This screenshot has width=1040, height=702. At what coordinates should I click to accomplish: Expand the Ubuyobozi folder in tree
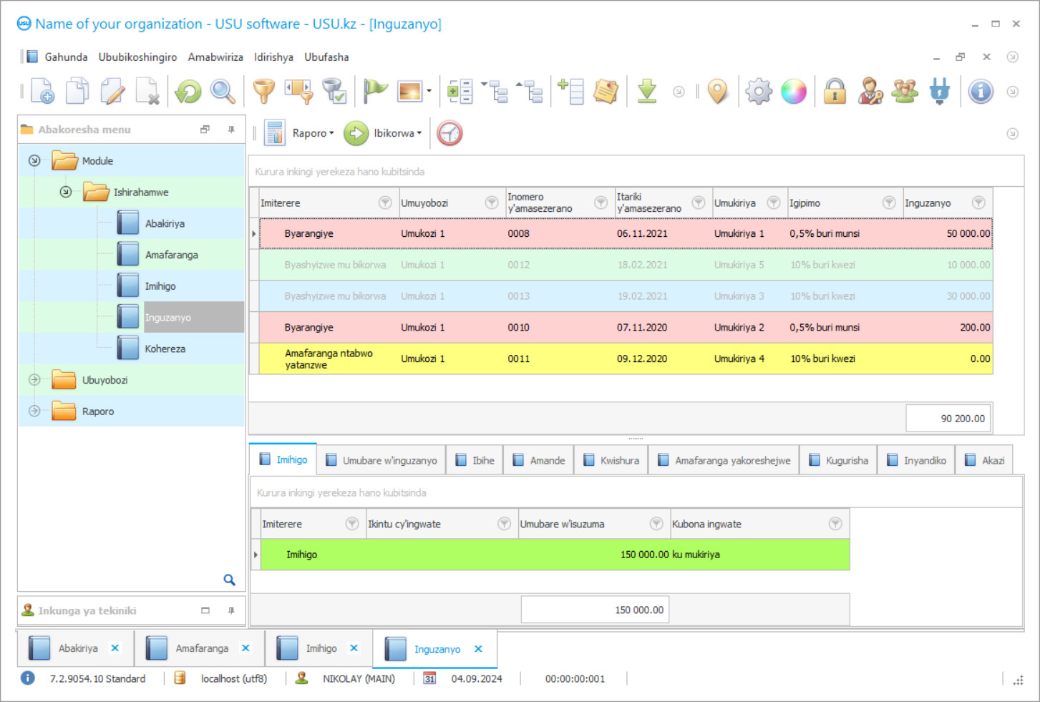click(34, 380)
